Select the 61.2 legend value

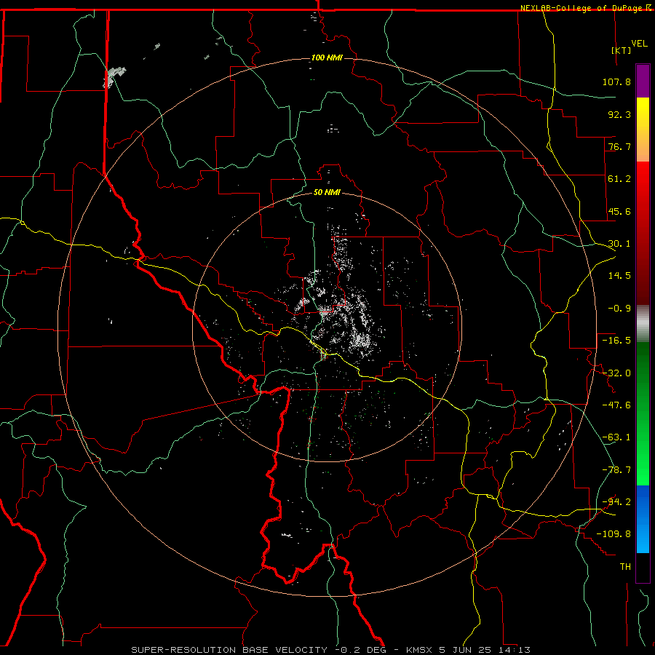click(x=619, y=179)
